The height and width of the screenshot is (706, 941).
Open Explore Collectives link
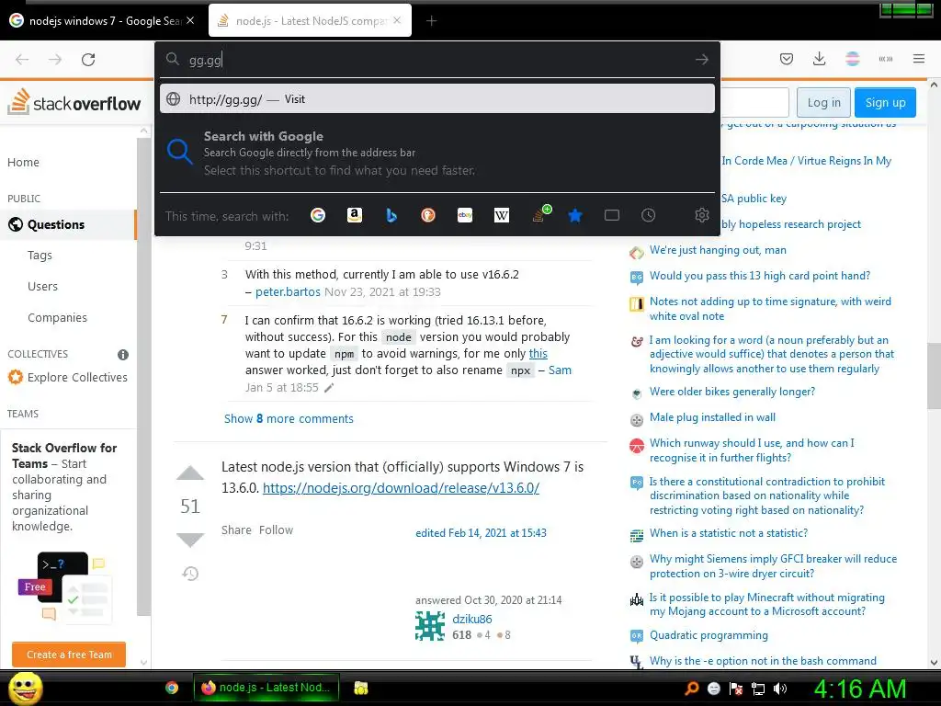(77, 377)
